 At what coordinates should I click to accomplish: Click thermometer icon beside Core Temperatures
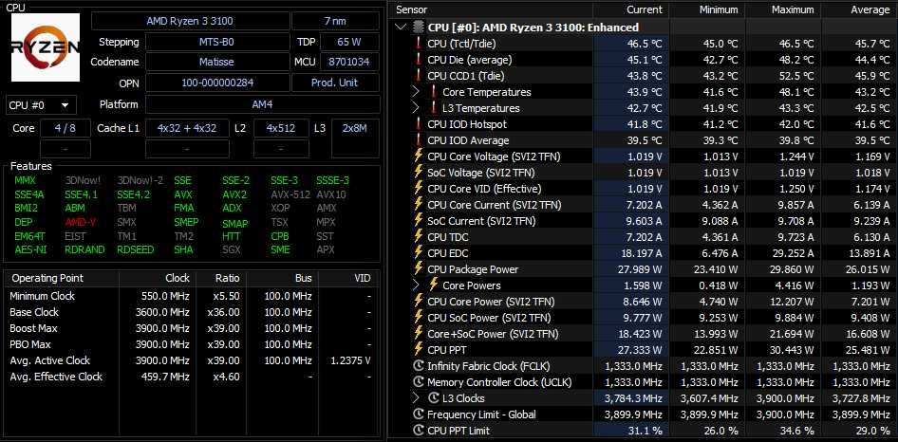(x=434, y=92)
